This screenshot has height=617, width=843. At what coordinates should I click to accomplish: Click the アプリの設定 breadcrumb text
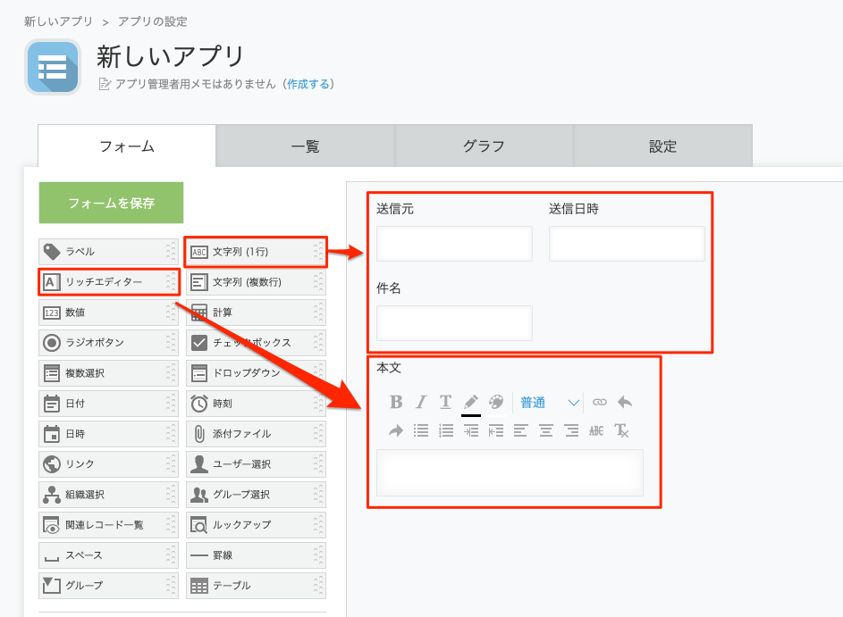pyautogui.click(x=153, y=21)
